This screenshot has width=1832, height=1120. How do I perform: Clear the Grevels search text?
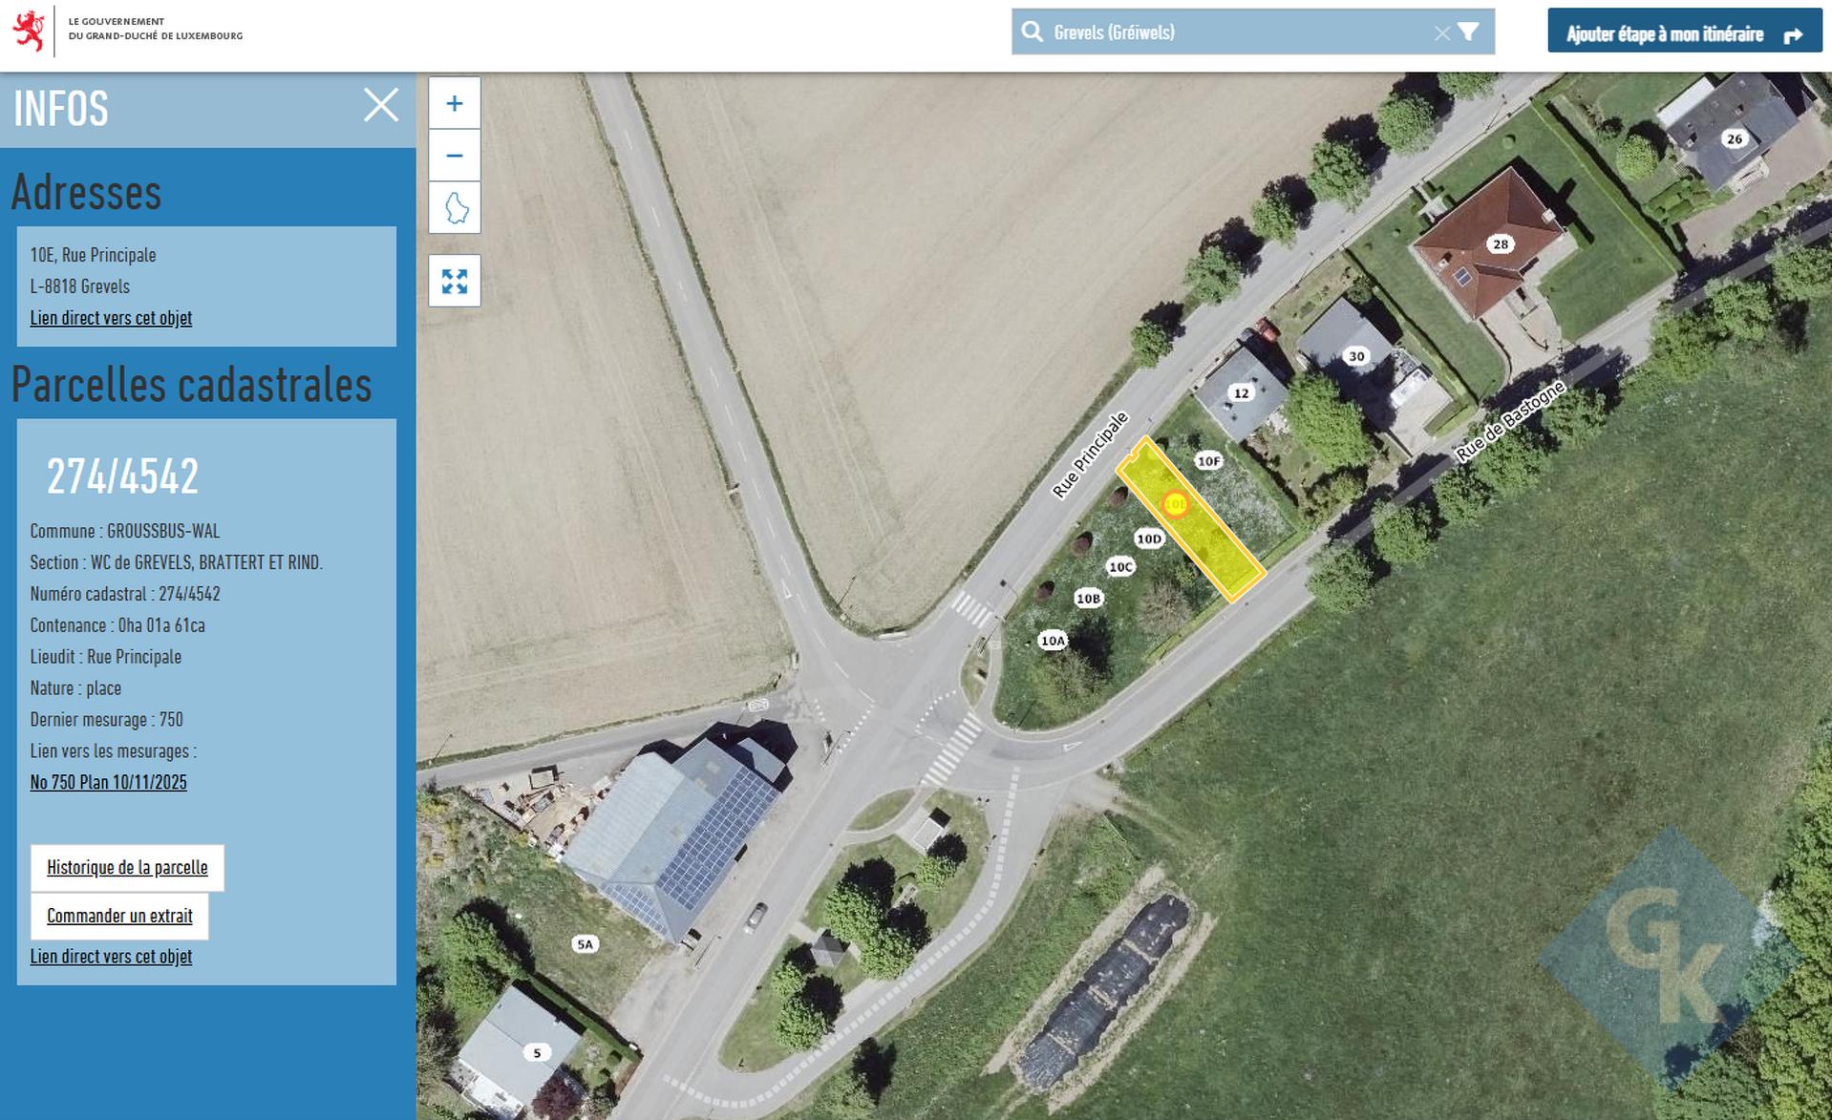pyautogui.click(x=1441, y=33)
